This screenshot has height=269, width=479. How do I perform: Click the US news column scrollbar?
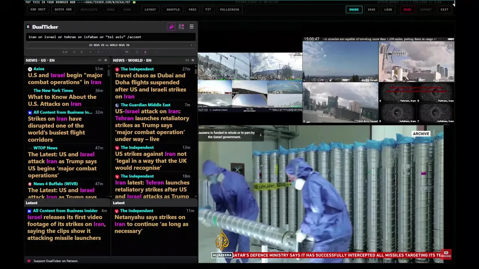(109, 73)
